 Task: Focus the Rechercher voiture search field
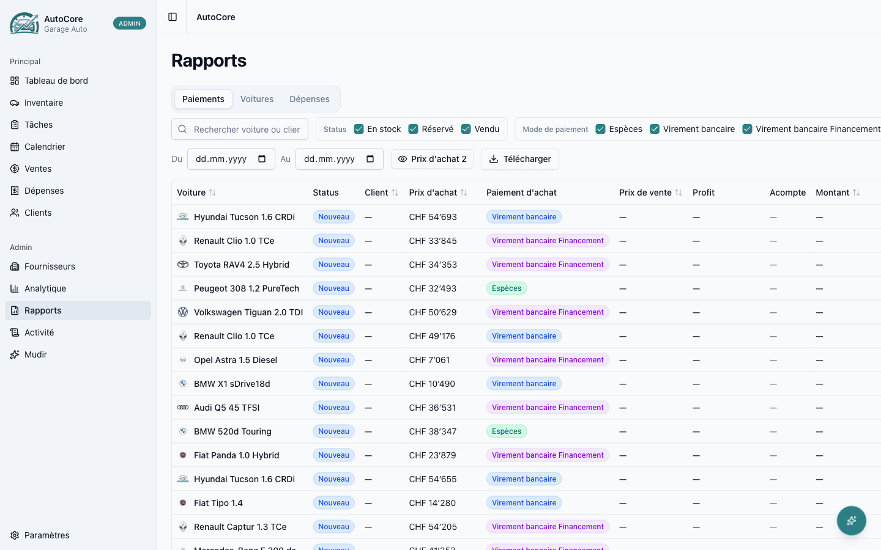247,130
